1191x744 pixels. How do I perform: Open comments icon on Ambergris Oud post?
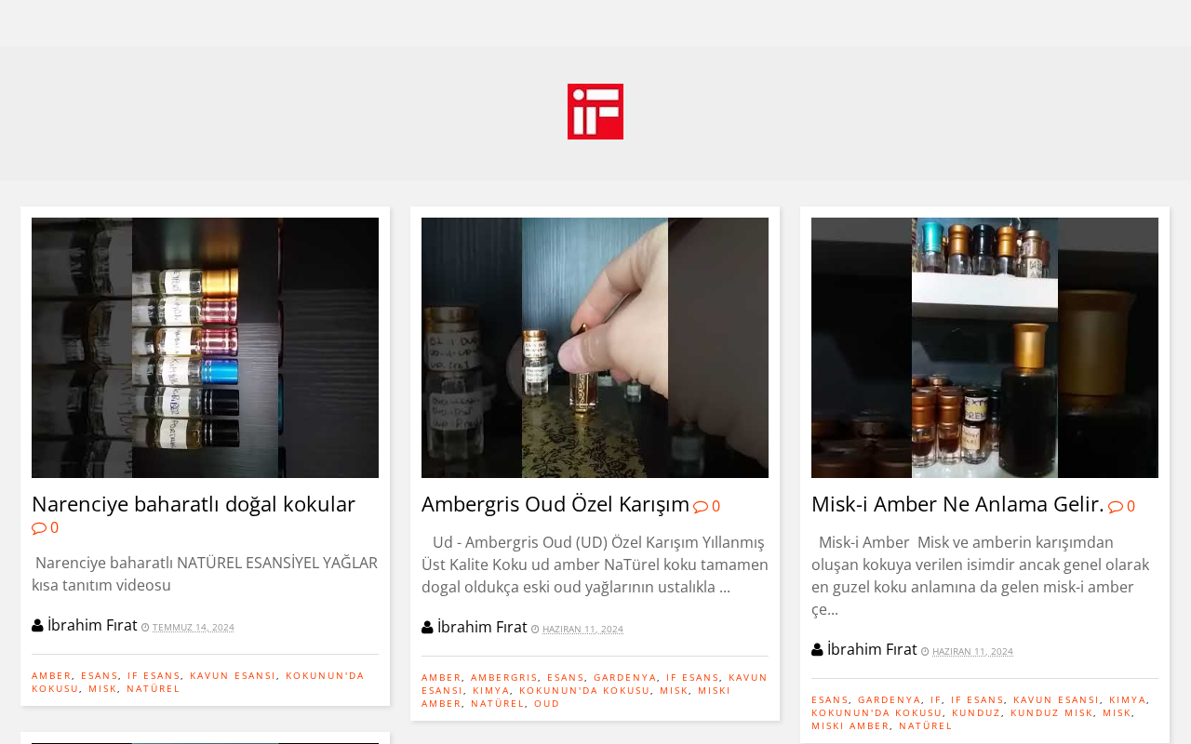click(701, 507)
